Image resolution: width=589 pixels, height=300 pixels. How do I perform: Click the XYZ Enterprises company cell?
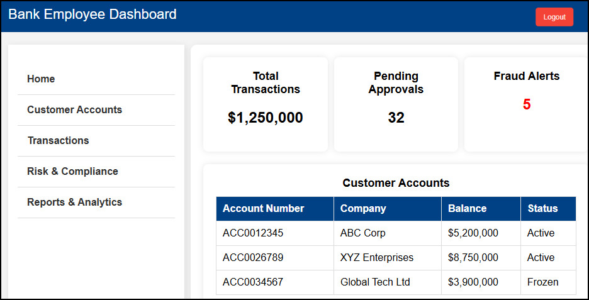377,258
